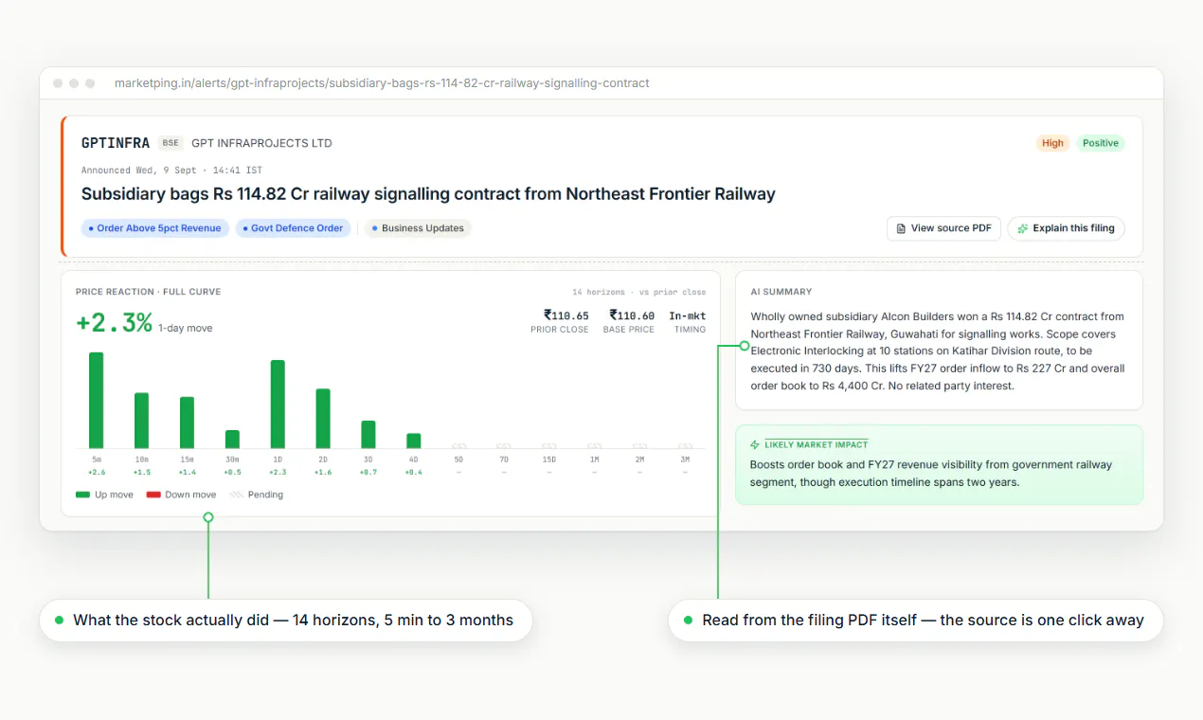This screenshot has height=720, width=1203.
Task: Click the sparkle icon in Explain this filing
Action: tap(1022, 228)
